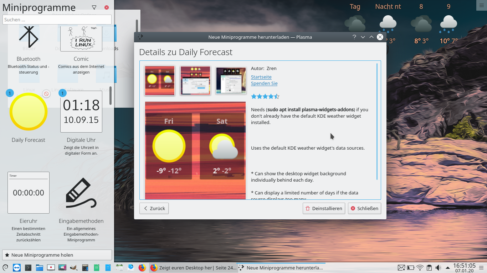Expand hidden system tray icons

(x=448, y=268)
